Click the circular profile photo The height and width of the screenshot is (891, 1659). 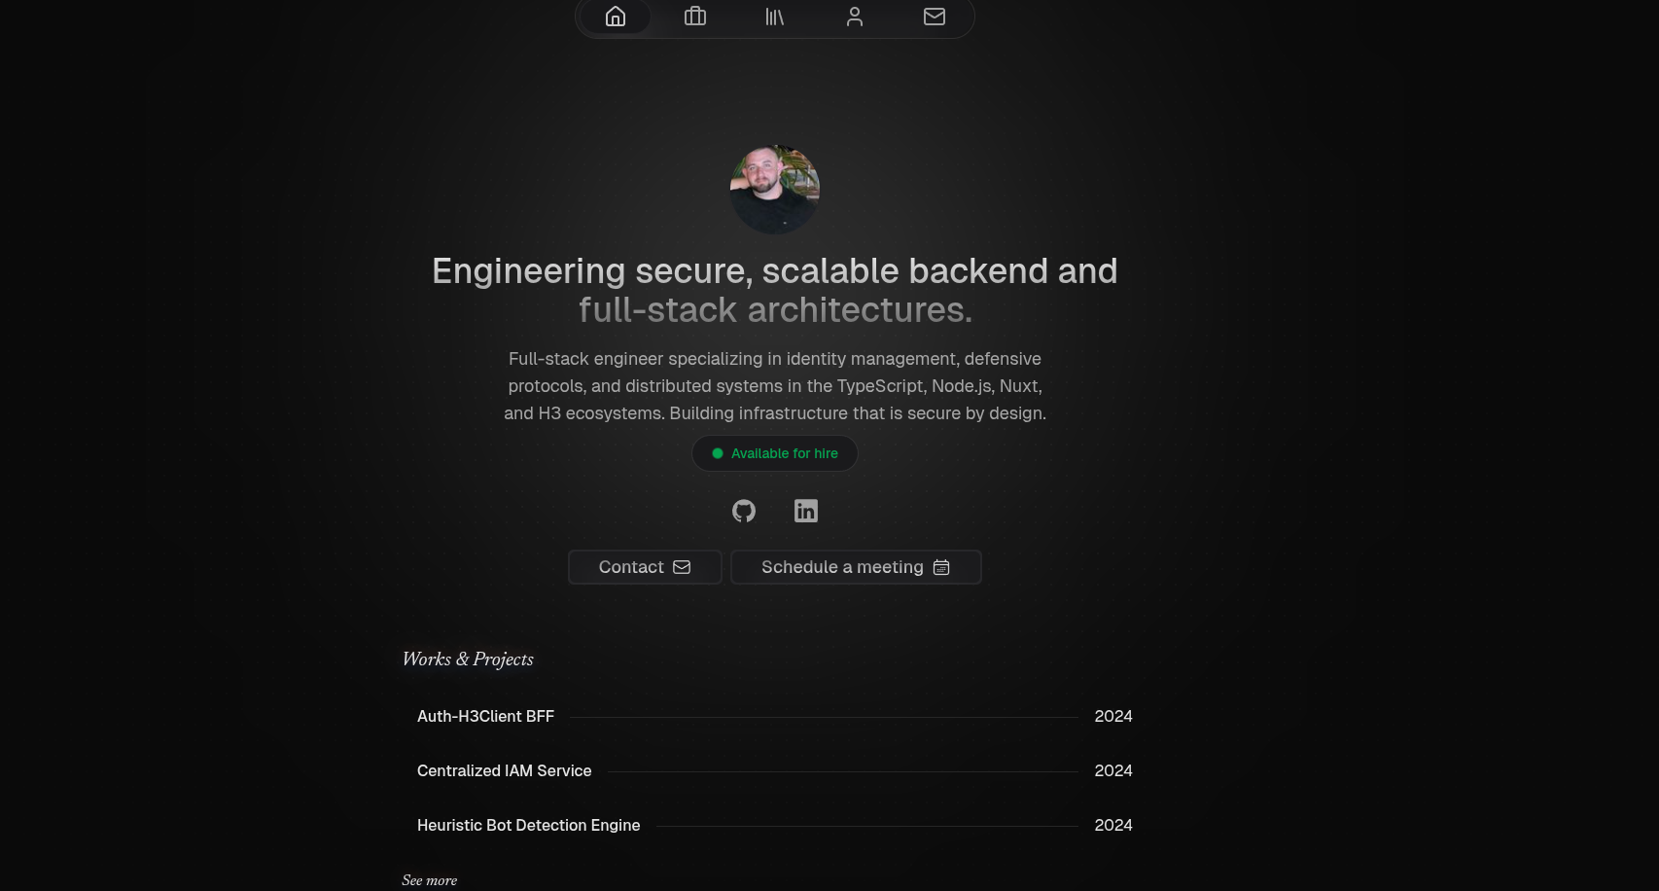(775, 190)
